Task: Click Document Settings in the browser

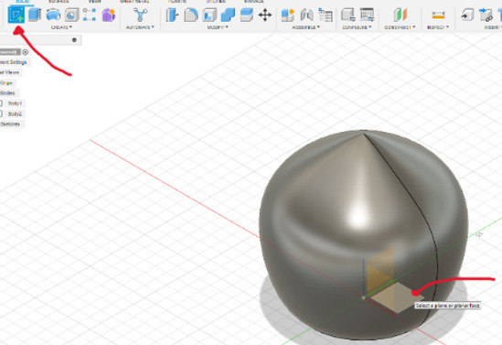Action: click(x=14, y=62)
